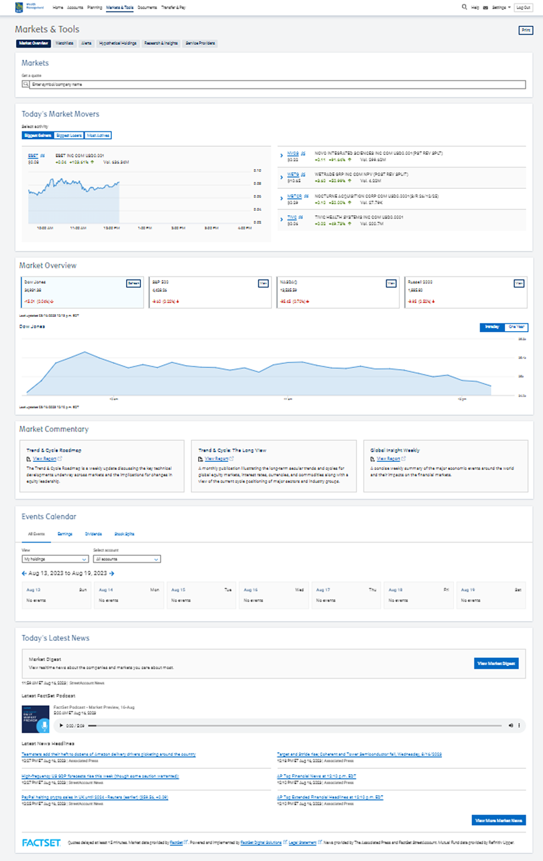
Task: Switch the Dow Jones chart to Intraday
Action: point(492,327)
